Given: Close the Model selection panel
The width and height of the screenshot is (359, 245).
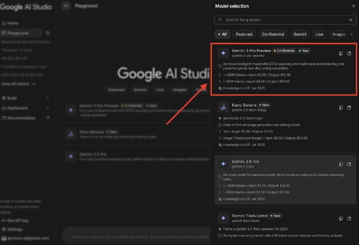Looking at the screenshot, I should (x=353, y=6).
